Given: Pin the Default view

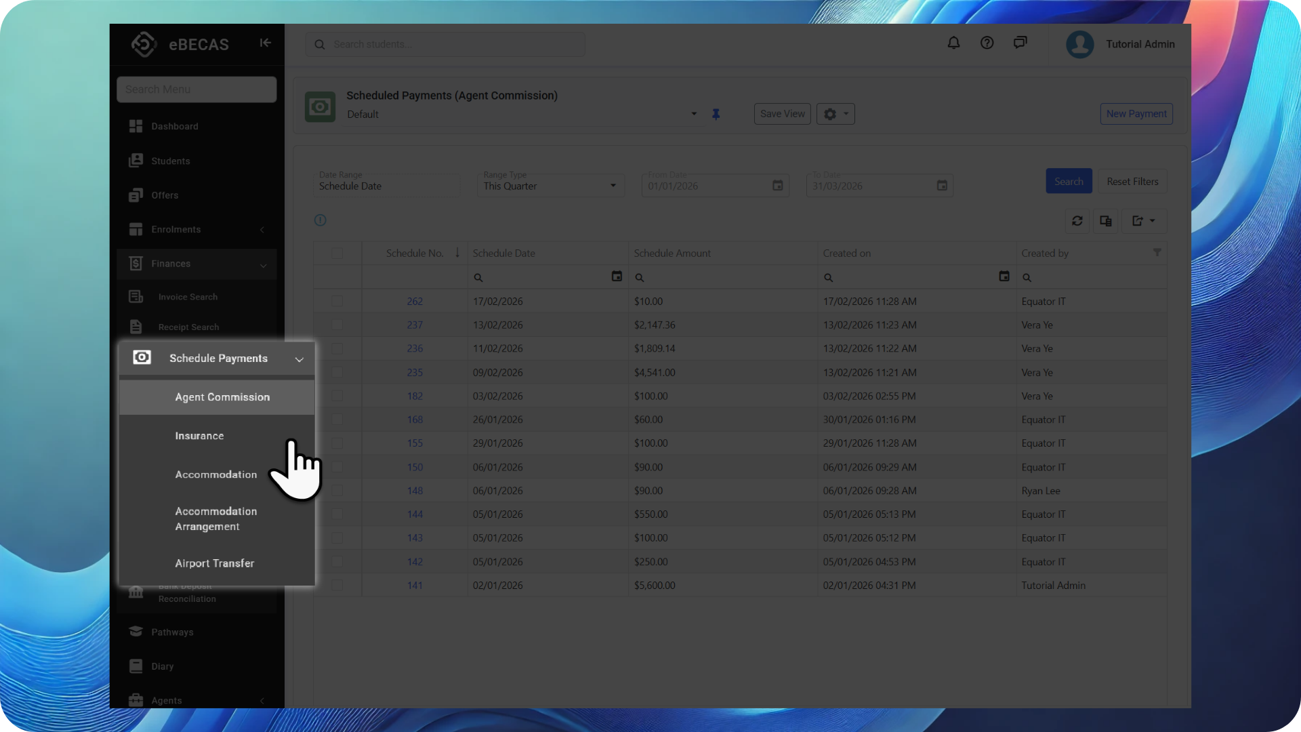Looking at the screenshot, I should pyautogui.click(x=716, y=115).
